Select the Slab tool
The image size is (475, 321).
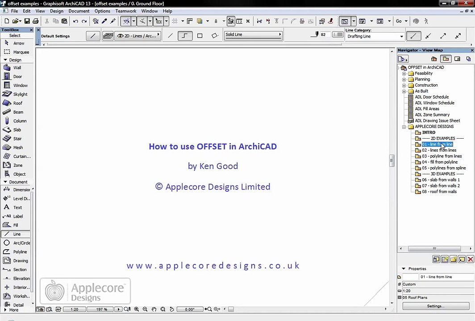17,130
